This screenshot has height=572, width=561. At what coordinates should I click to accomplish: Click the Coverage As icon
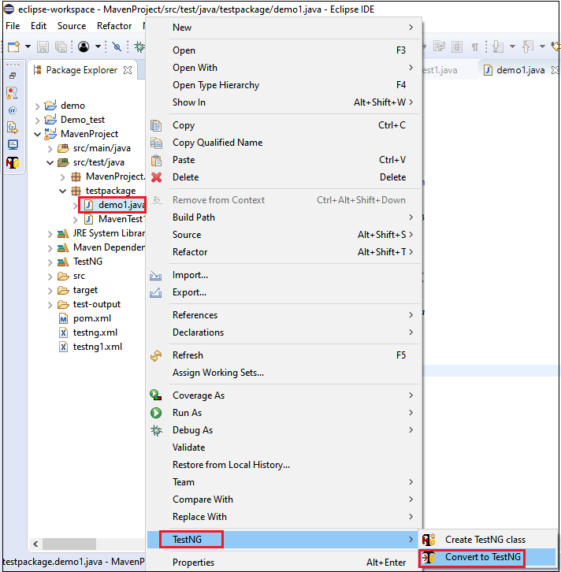[x=156, y=396]
